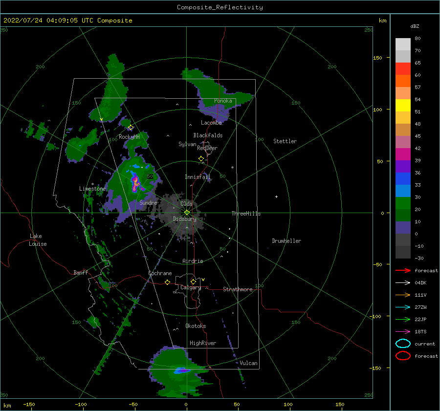Viewport: 440px width, 411px height.
Task: Click the green arrow labeled 22JP
Action: 403,319
